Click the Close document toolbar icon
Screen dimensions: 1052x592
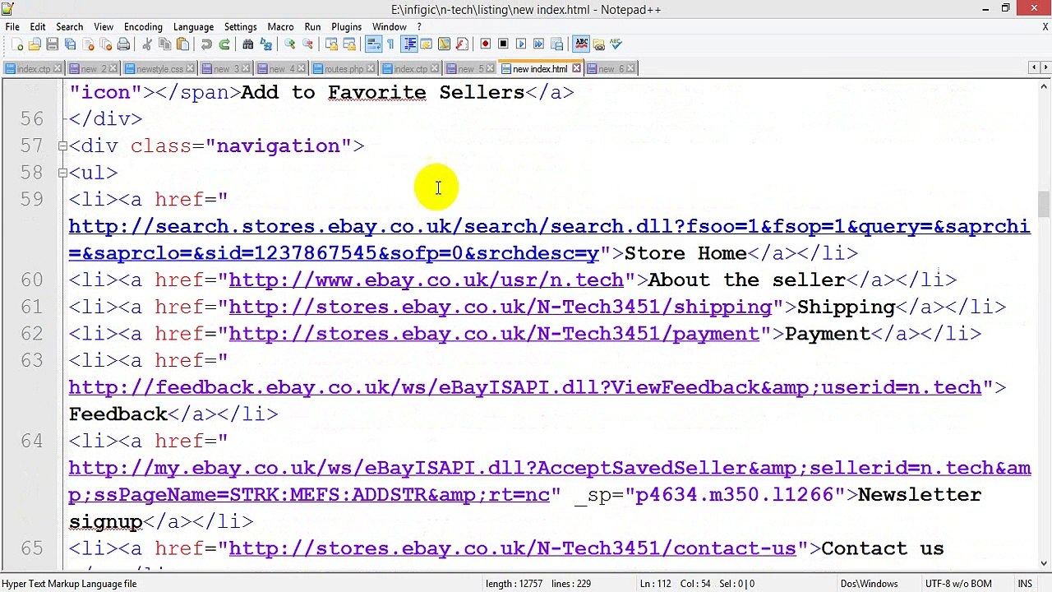pos(88,44)
